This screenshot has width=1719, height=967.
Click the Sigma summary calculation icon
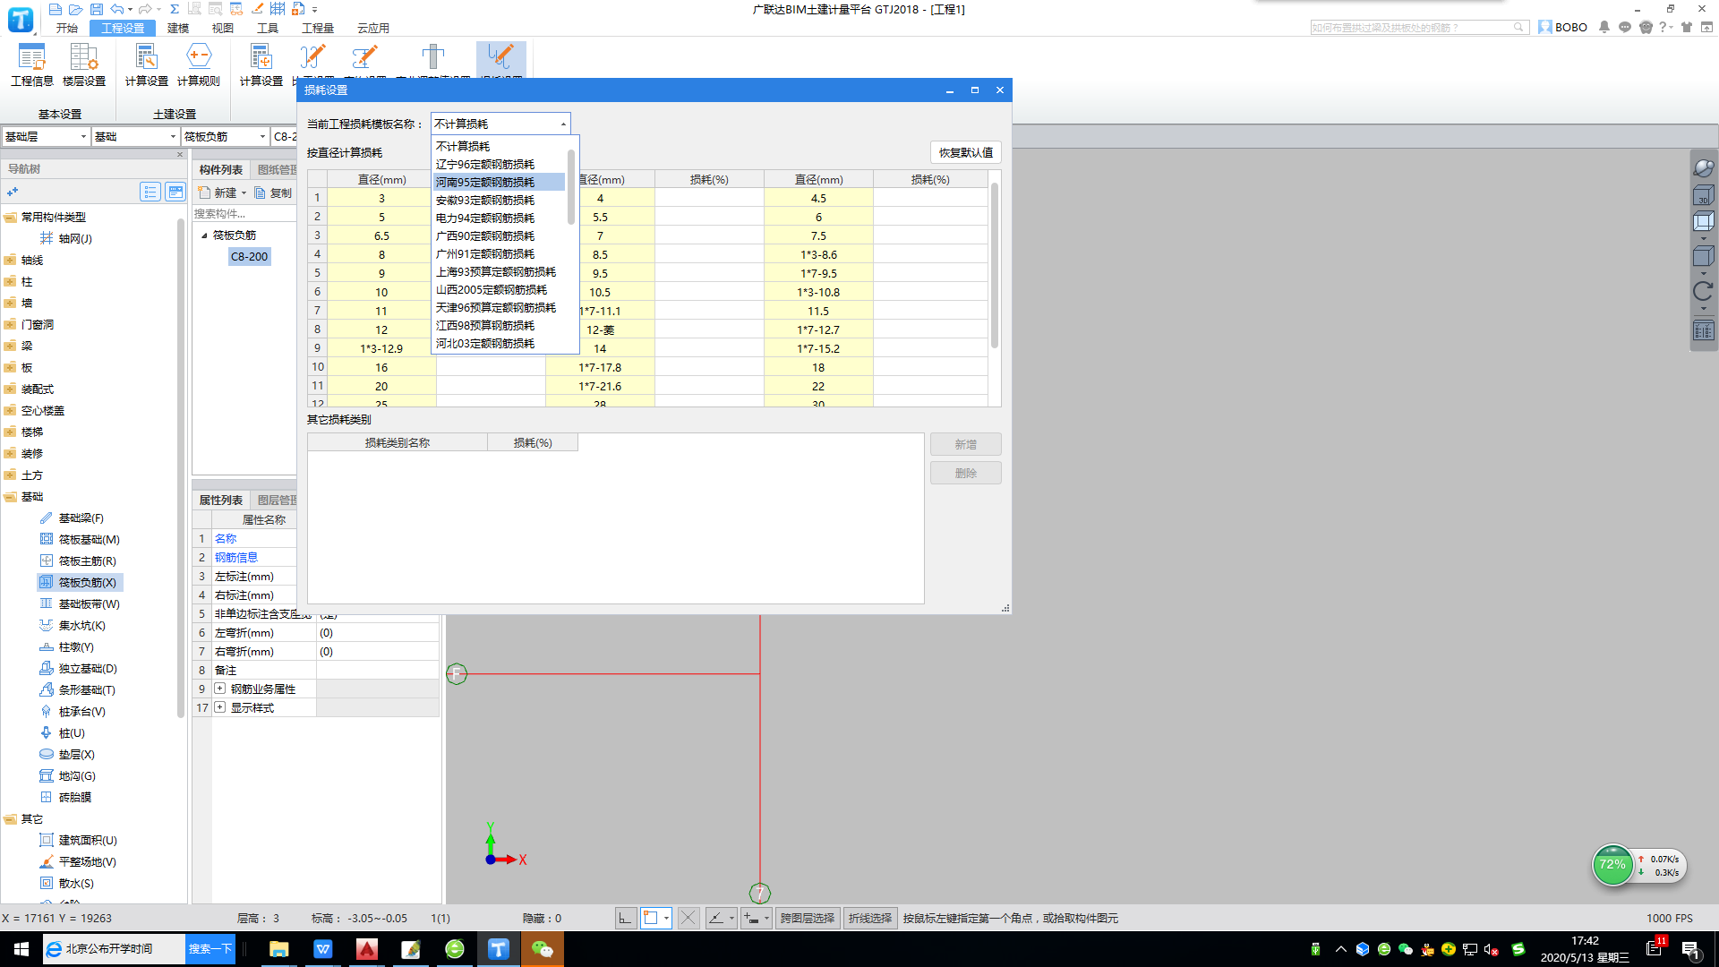coord(175,9)
